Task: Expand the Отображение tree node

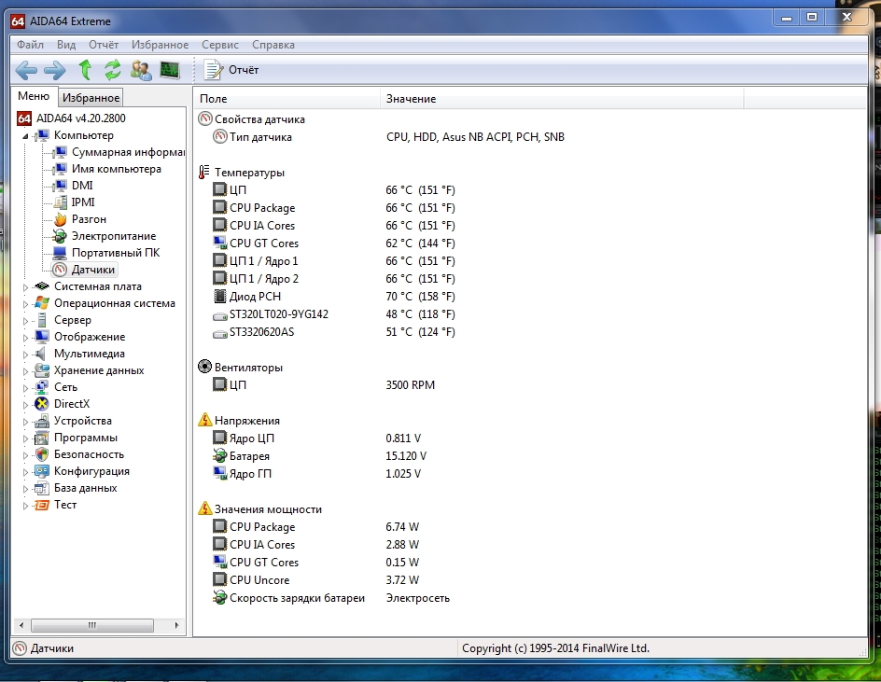Action: 25,338
